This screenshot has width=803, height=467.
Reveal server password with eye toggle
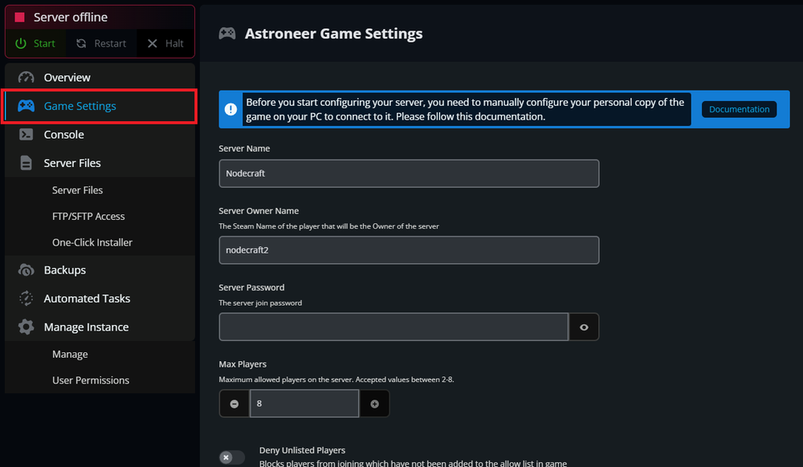point(584,327)
